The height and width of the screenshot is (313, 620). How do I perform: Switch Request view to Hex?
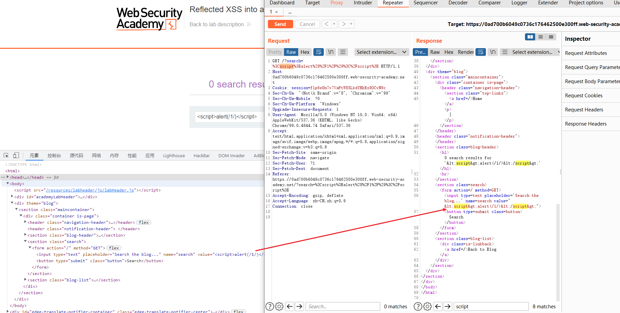pyautogui.click(x=305, y=52)
